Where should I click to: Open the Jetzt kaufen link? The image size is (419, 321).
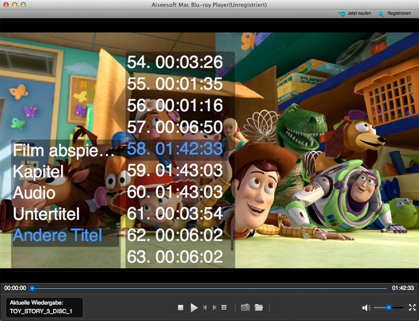[x=359, y=13]
